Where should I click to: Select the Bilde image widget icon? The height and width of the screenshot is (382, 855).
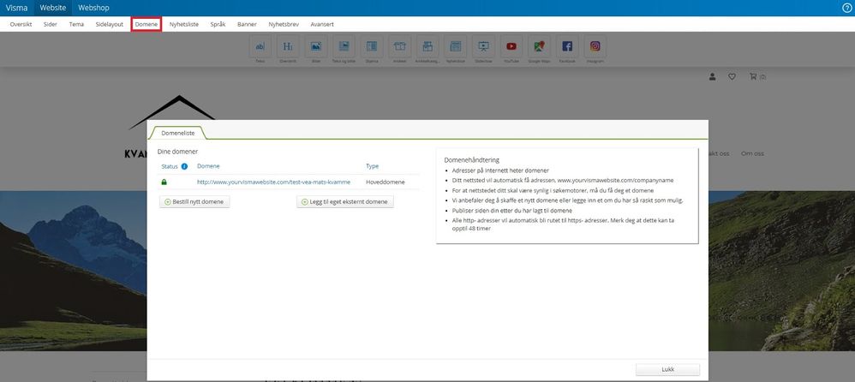316,46
